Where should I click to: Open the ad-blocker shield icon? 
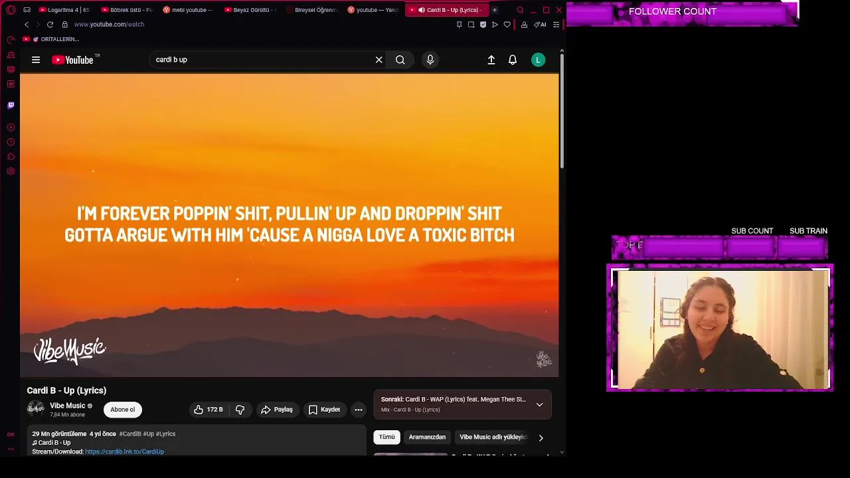point(483,25)
